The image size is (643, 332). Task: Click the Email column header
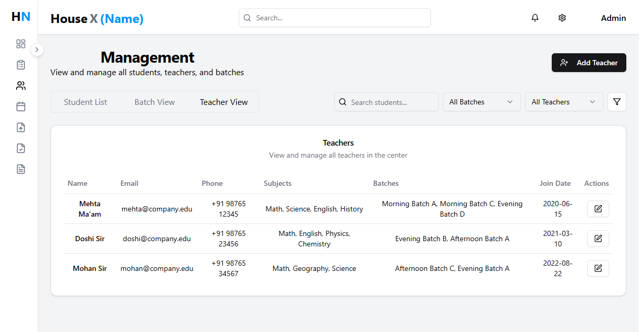129,183
